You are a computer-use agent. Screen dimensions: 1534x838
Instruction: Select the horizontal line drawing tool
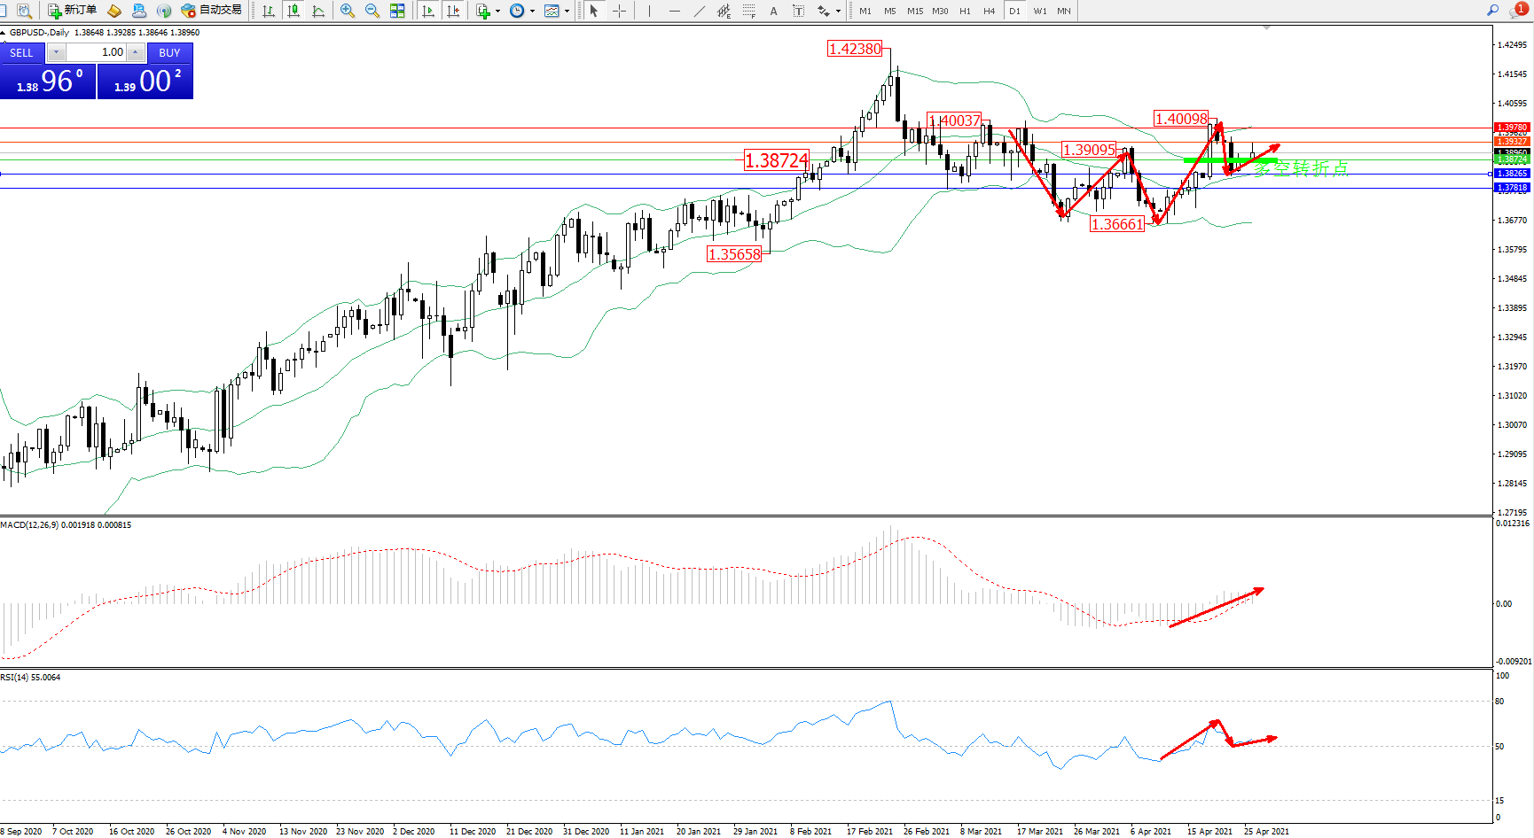[675, 11]
